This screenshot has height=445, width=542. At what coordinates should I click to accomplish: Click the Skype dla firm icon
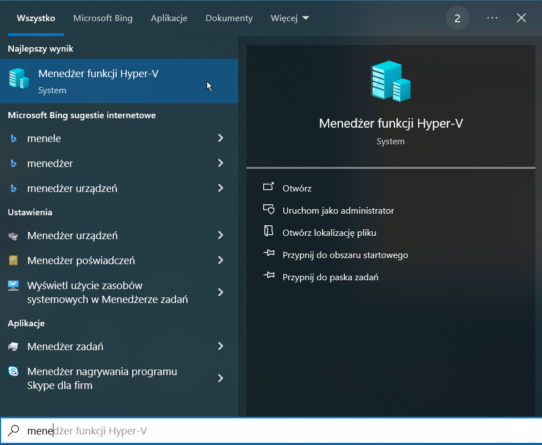tap(14, 372)
